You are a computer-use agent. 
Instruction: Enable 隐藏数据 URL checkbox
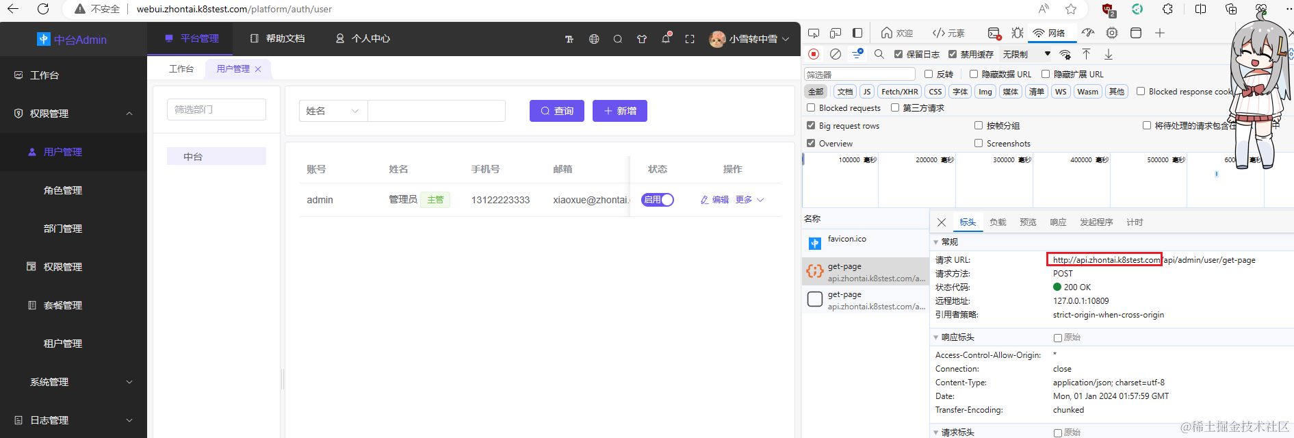[x=974, y=74]
